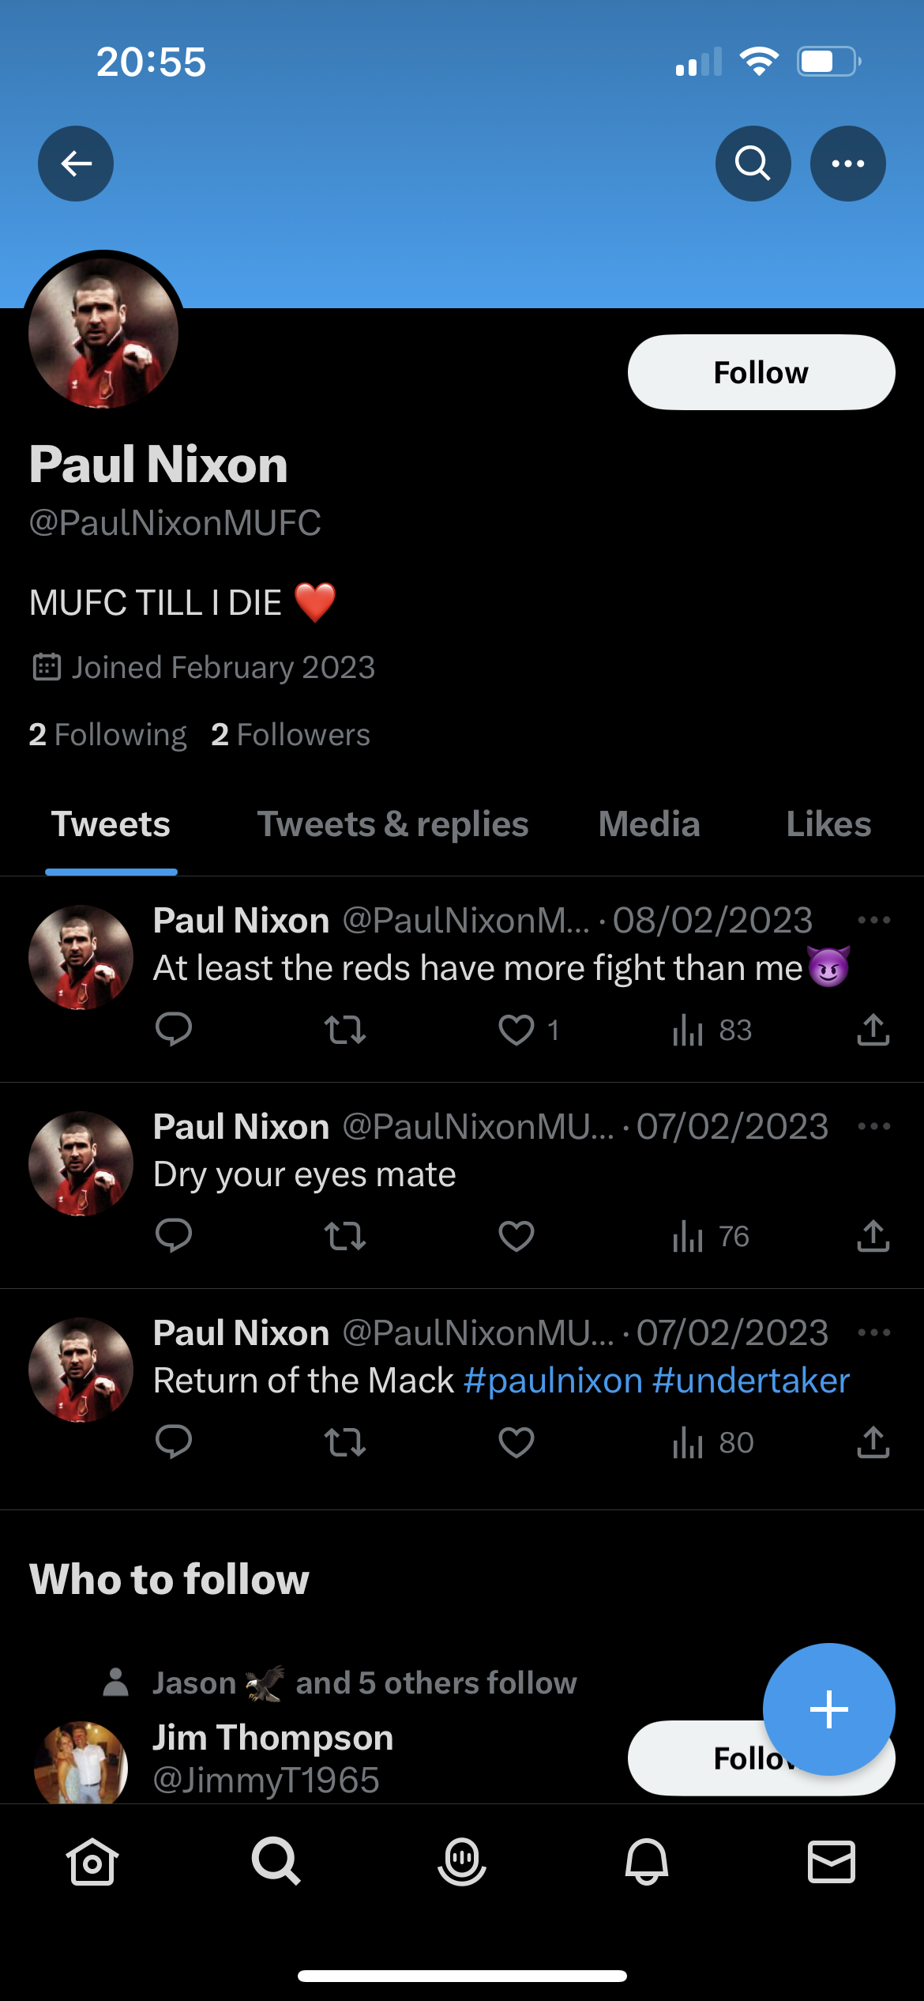The height and width of the screenshot is (2001, 924).
Task: Open the Media tab
Action: coord(649,824)
